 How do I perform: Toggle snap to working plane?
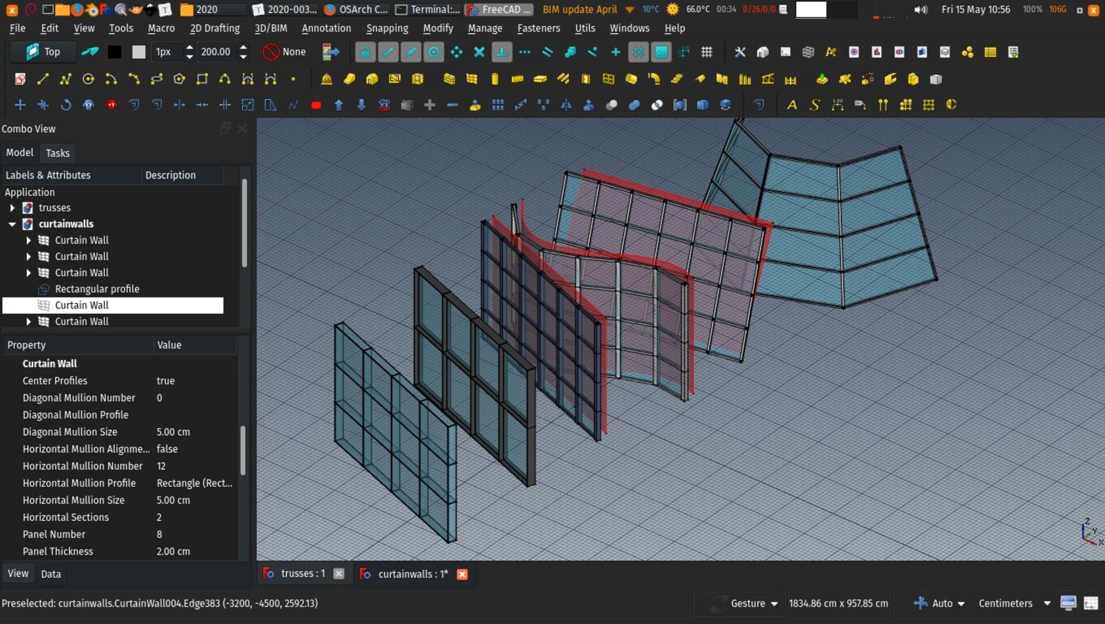661,52
